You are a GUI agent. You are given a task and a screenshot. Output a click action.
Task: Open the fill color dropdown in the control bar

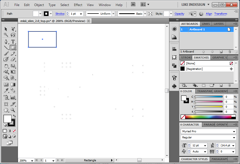tap(40, 14)
